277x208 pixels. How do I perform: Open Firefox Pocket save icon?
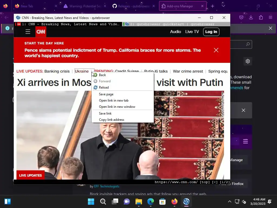[241, 17]
